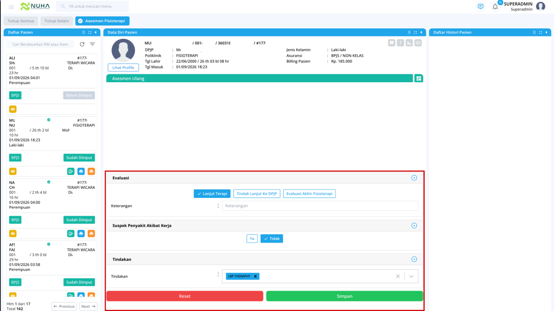Open the filter icon in Daftar Pasien
554x311 pixels.
point(92,44)
